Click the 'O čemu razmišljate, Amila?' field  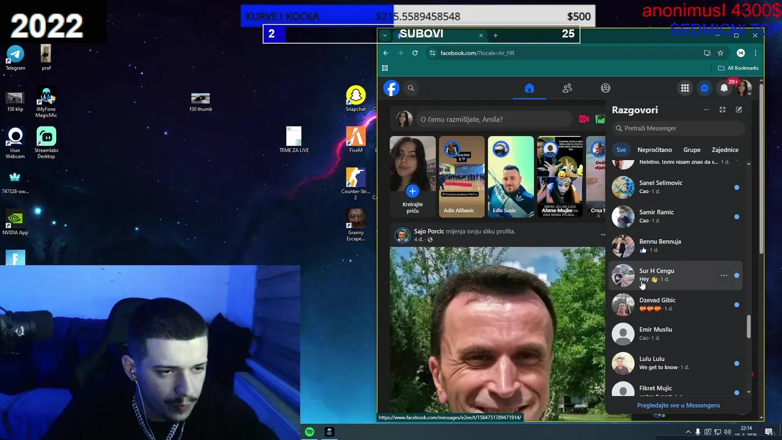[x=493, y=119]
